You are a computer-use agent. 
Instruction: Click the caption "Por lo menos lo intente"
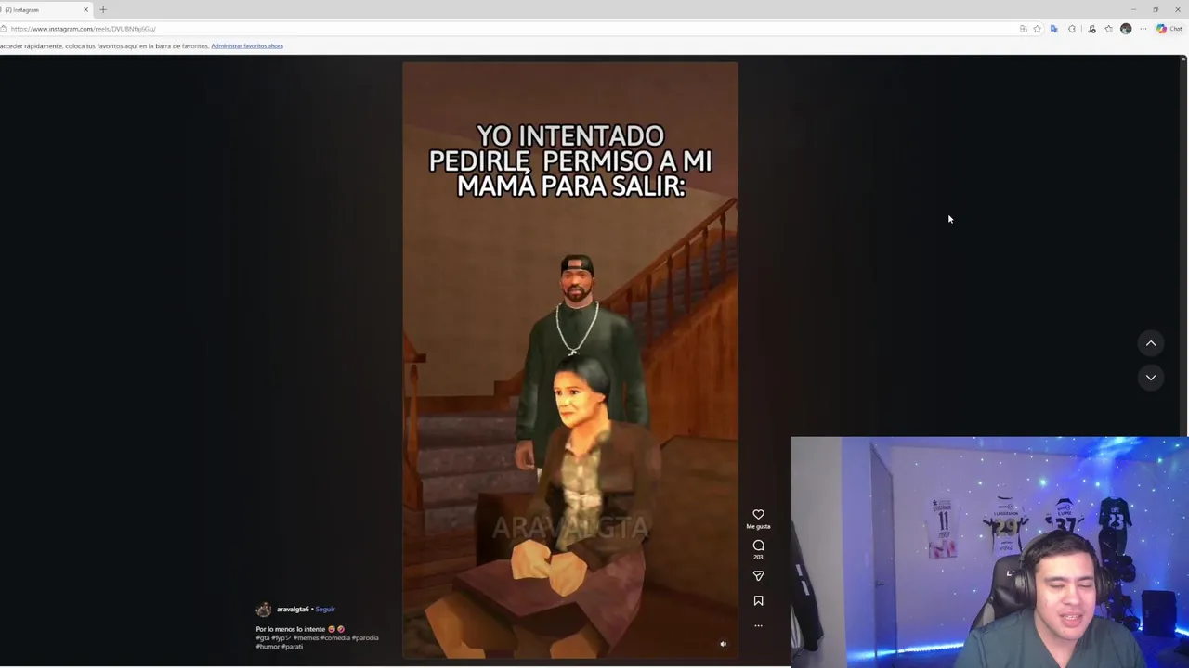[291, 629]
